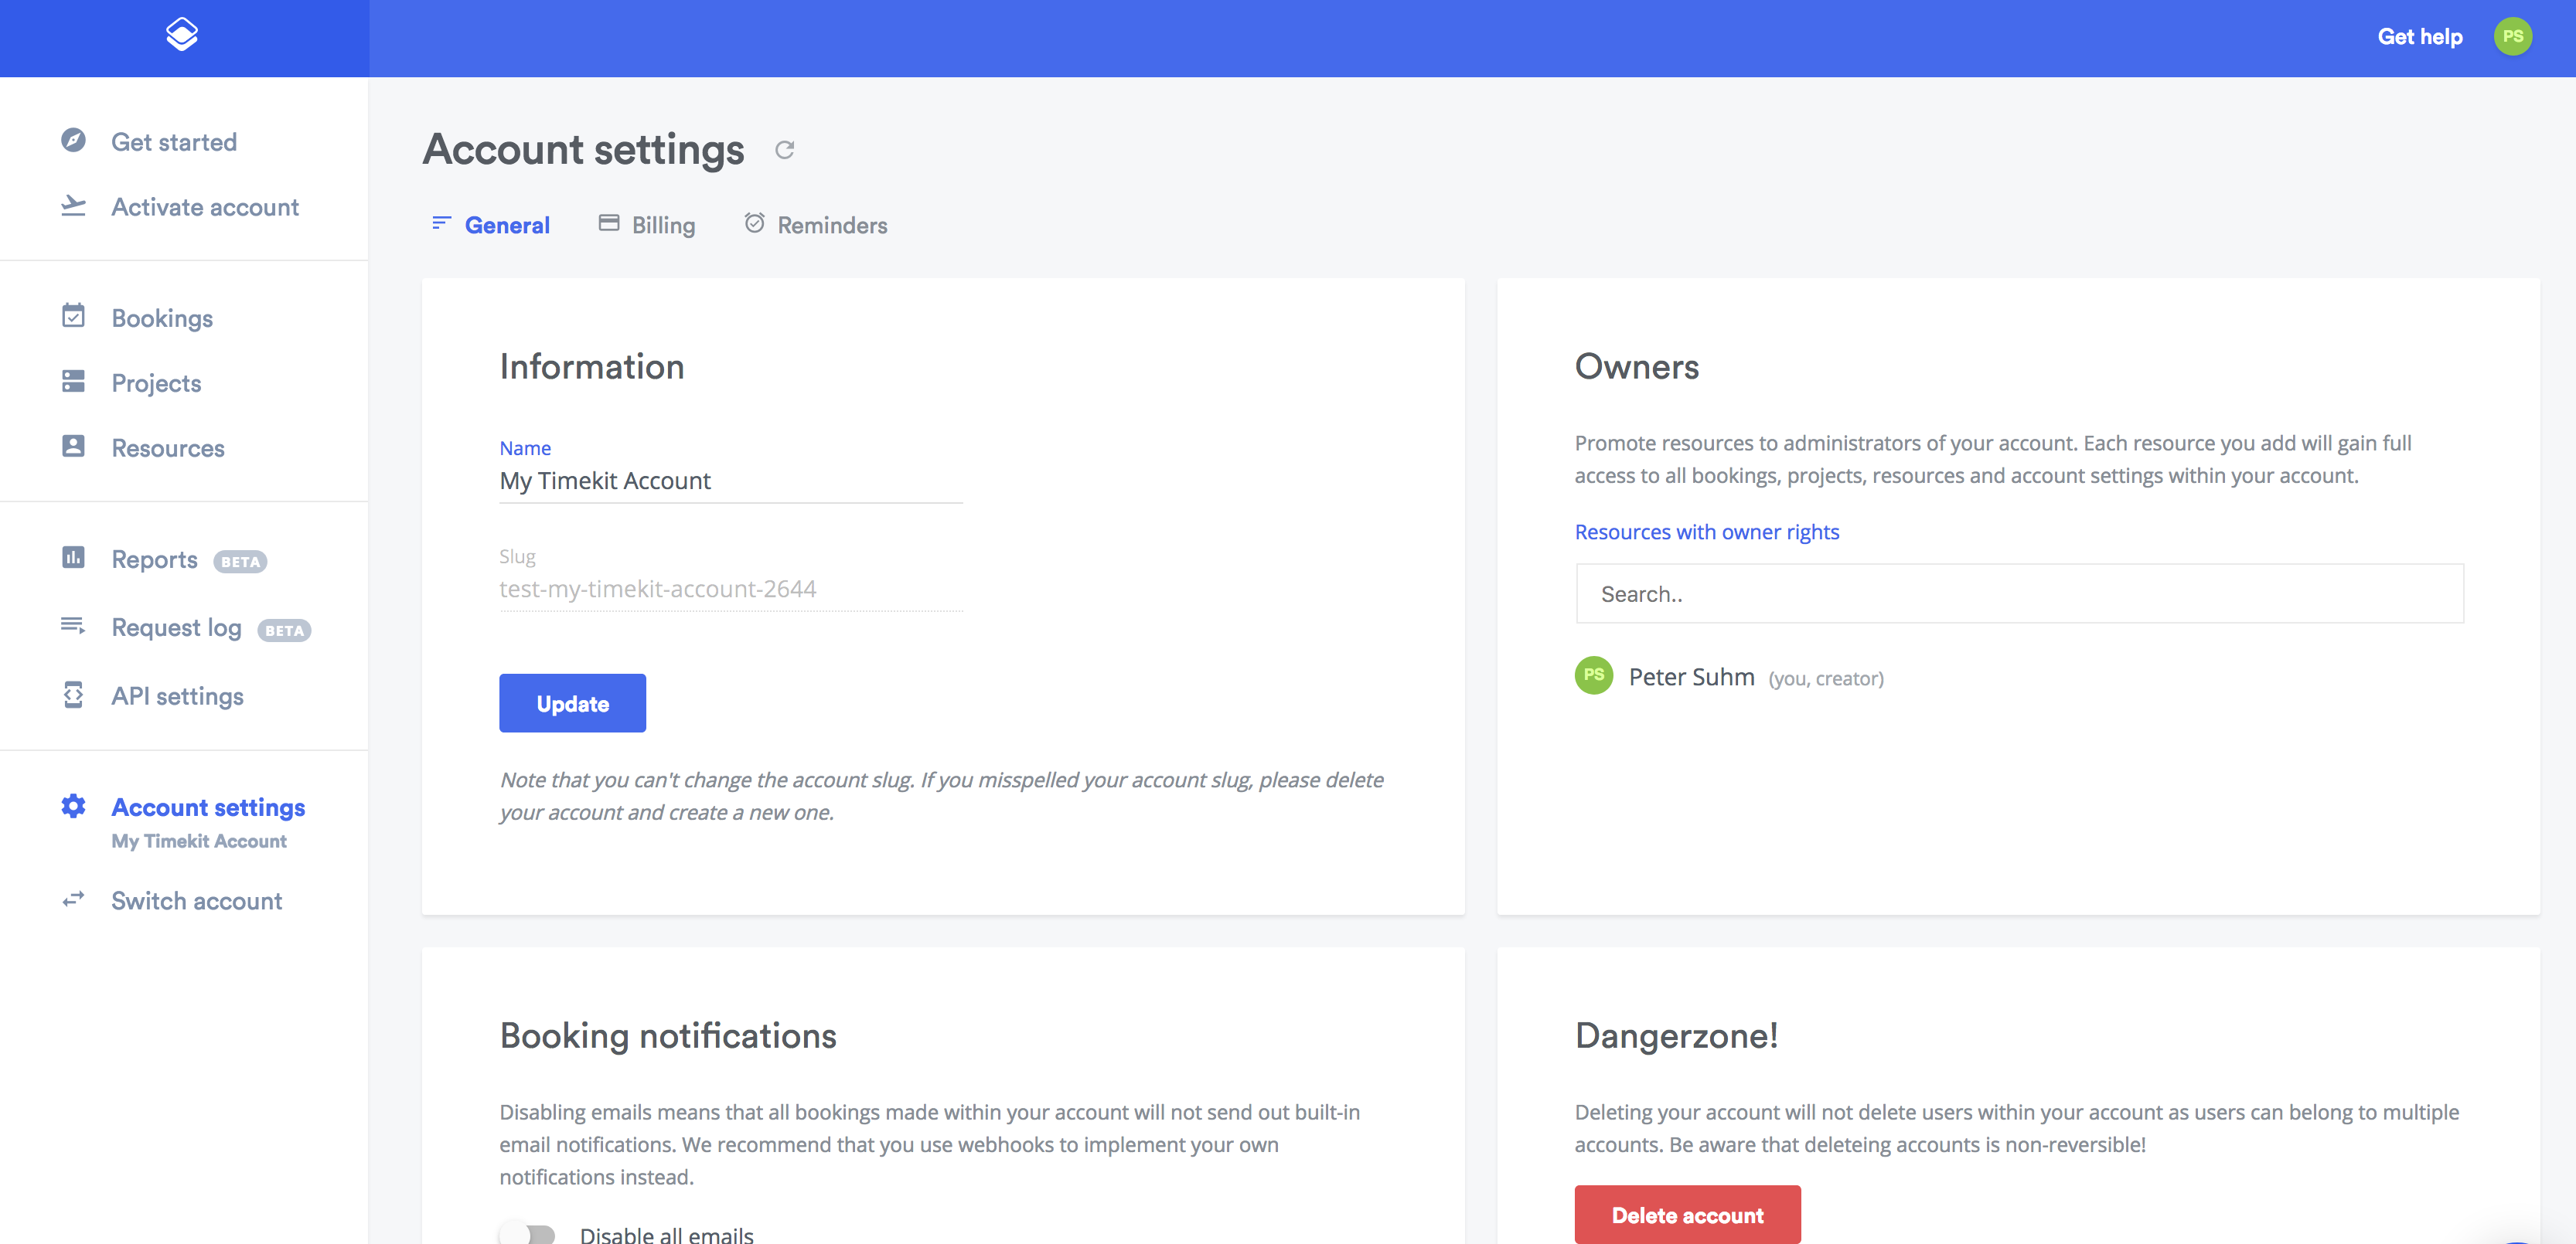Click the Projects sidebar icon
The height and width of the screenshot is (1244, 2576).
(x=73, y=382)
